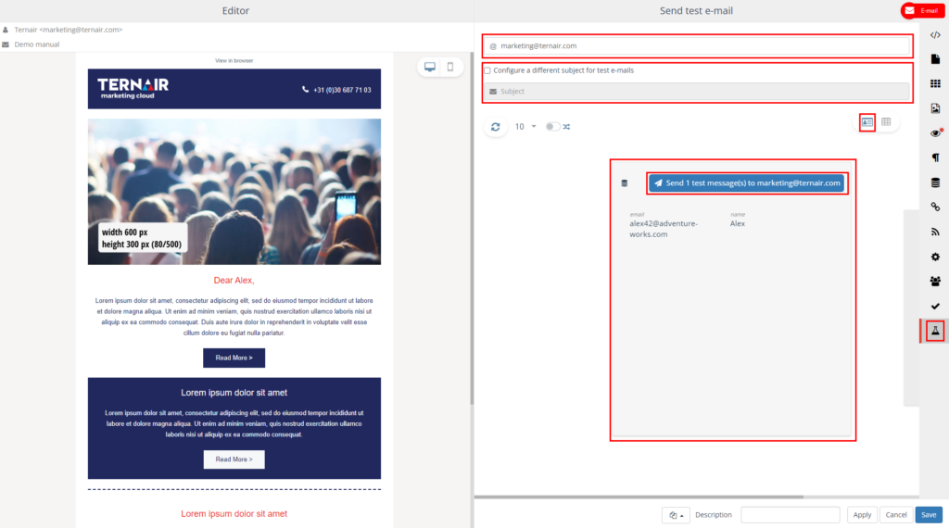
Task: Click the phone number +31 (0)30 687 71 03
Action: coord(342,90)
